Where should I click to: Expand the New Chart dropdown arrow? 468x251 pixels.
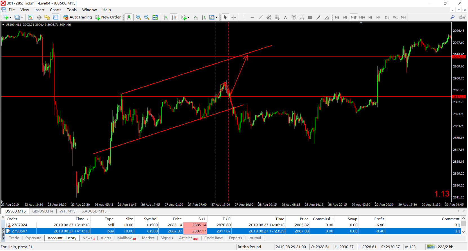pos(10,17)
